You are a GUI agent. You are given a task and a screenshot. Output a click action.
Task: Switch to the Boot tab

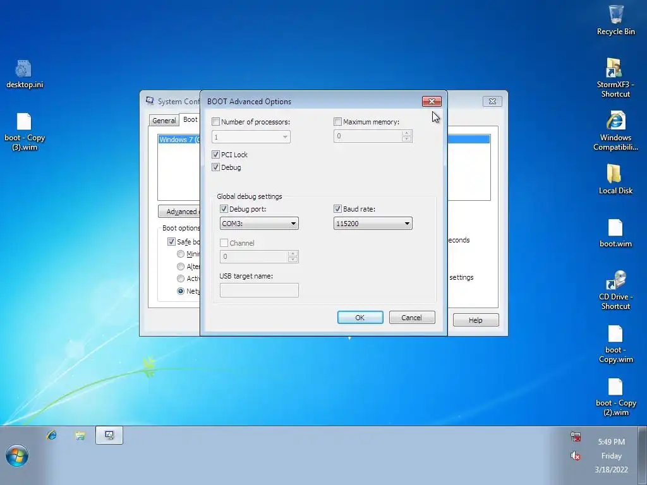coord(190,119)
